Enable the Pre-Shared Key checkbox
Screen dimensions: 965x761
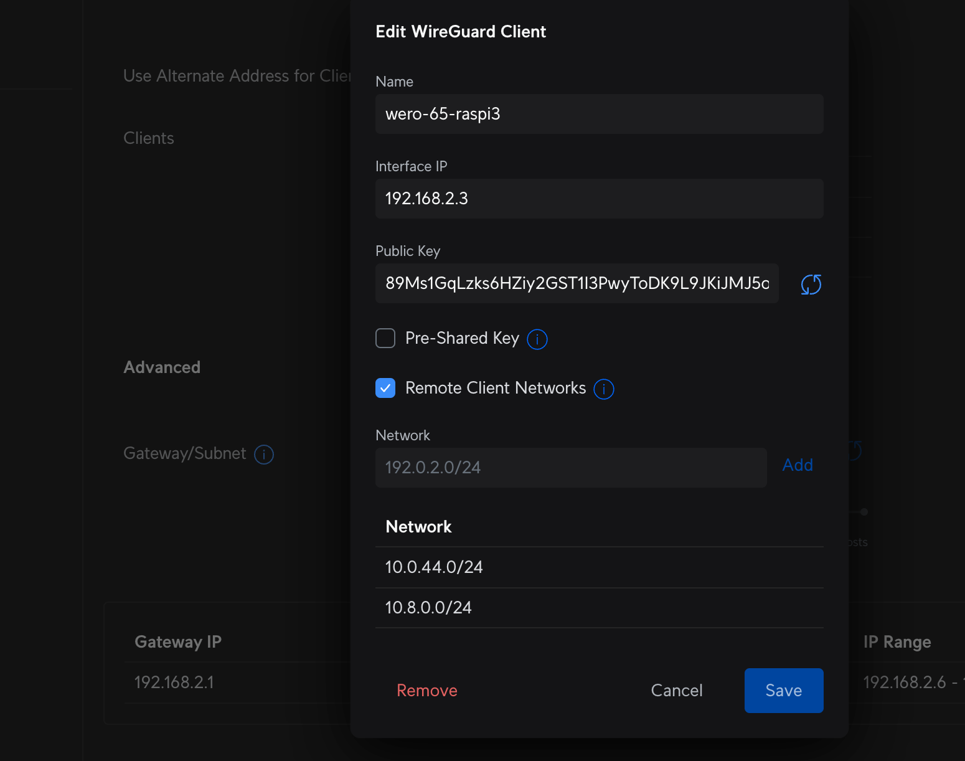(x=385, y=338)
